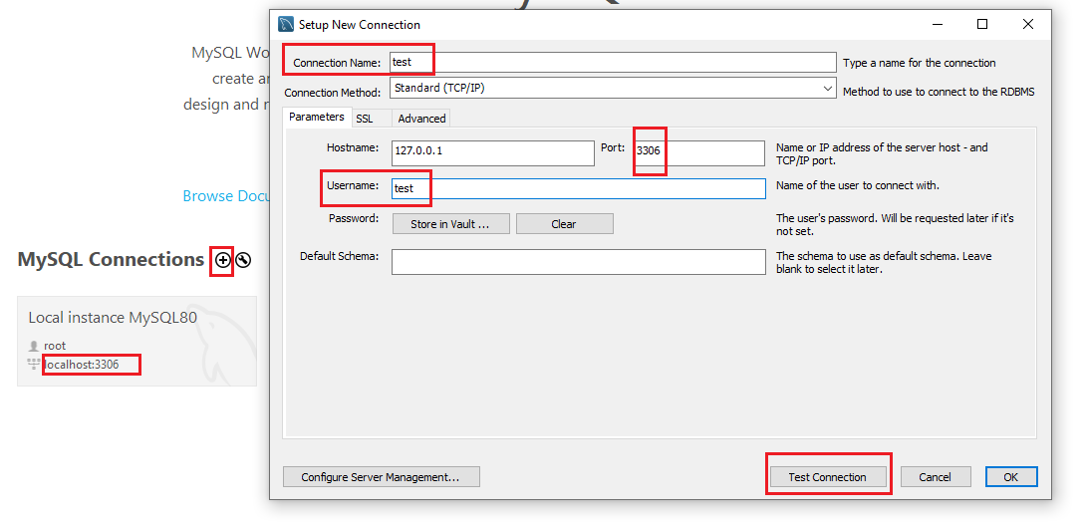
Task: Click the network icon beside localhost:3306
Action: (x=33, y=364)
